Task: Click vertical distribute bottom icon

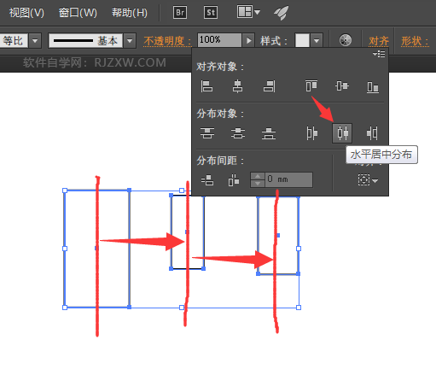Action: click(x=269, y=133)
